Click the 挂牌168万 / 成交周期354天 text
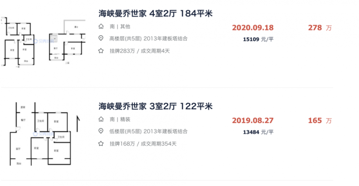 pyautogui.click(x=143, y=144)
